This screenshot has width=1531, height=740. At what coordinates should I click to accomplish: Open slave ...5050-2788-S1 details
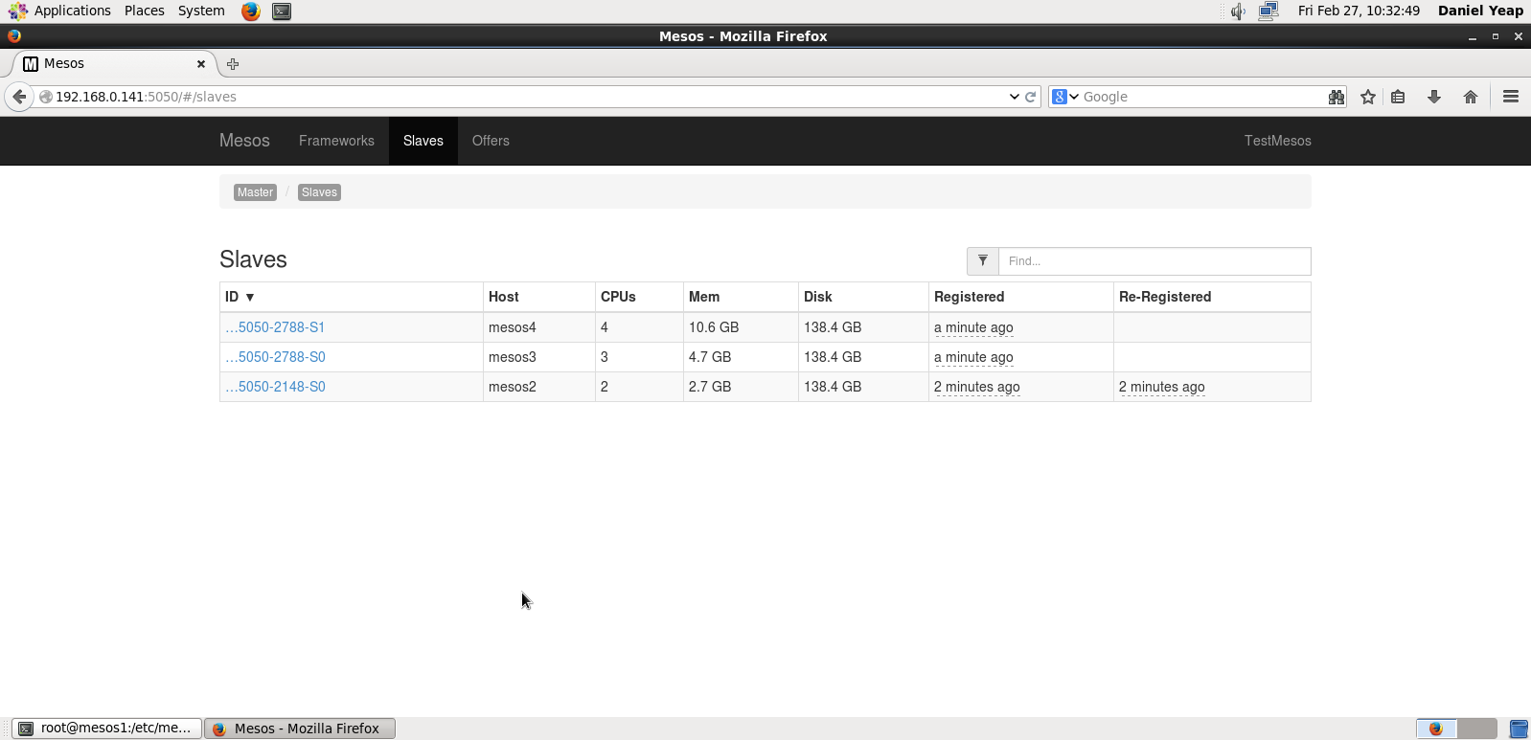point(275,327)
